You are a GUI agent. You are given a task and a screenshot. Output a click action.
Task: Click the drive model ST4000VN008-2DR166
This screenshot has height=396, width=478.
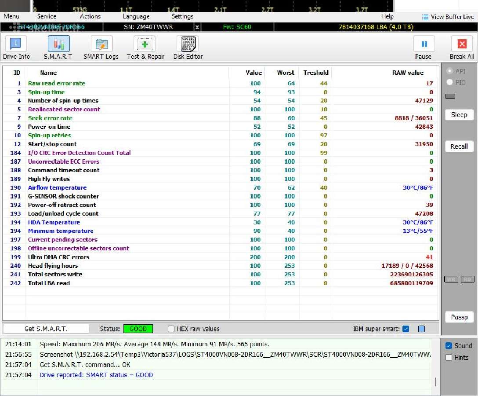51,27
